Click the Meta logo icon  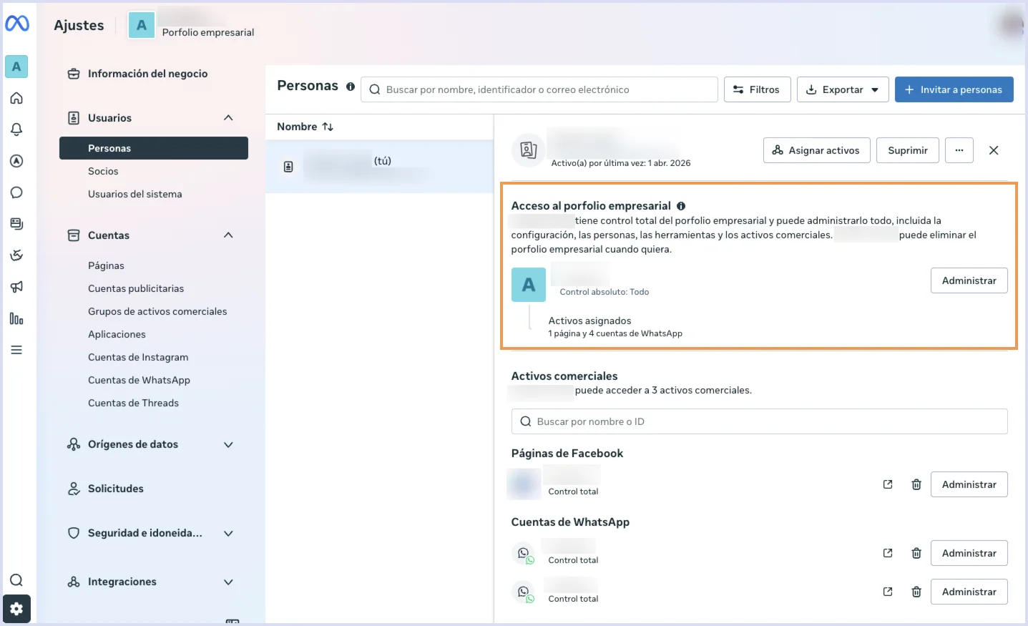[x=17, y=24]
